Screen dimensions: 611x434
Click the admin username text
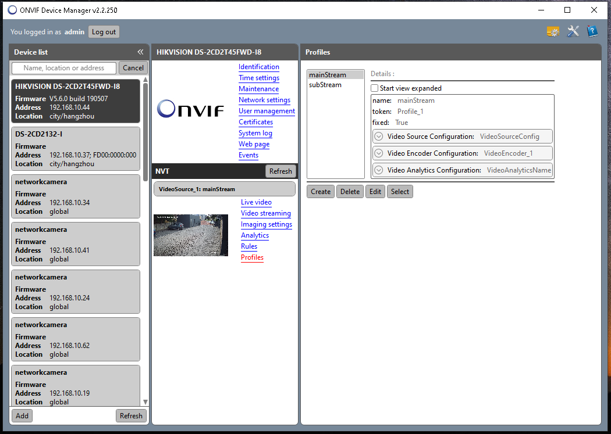coord(74,32)
